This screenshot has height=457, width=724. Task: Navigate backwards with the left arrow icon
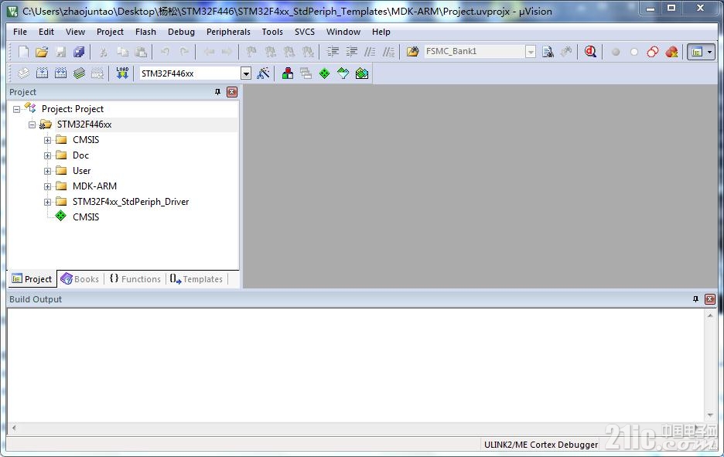click(209, 52)
